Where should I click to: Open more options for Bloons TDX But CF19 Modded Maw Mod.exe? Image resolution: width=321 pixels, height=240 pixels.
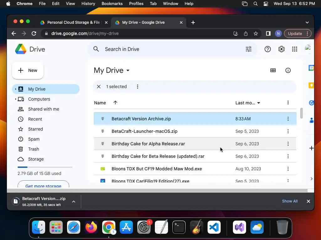[x=288, y=169]
